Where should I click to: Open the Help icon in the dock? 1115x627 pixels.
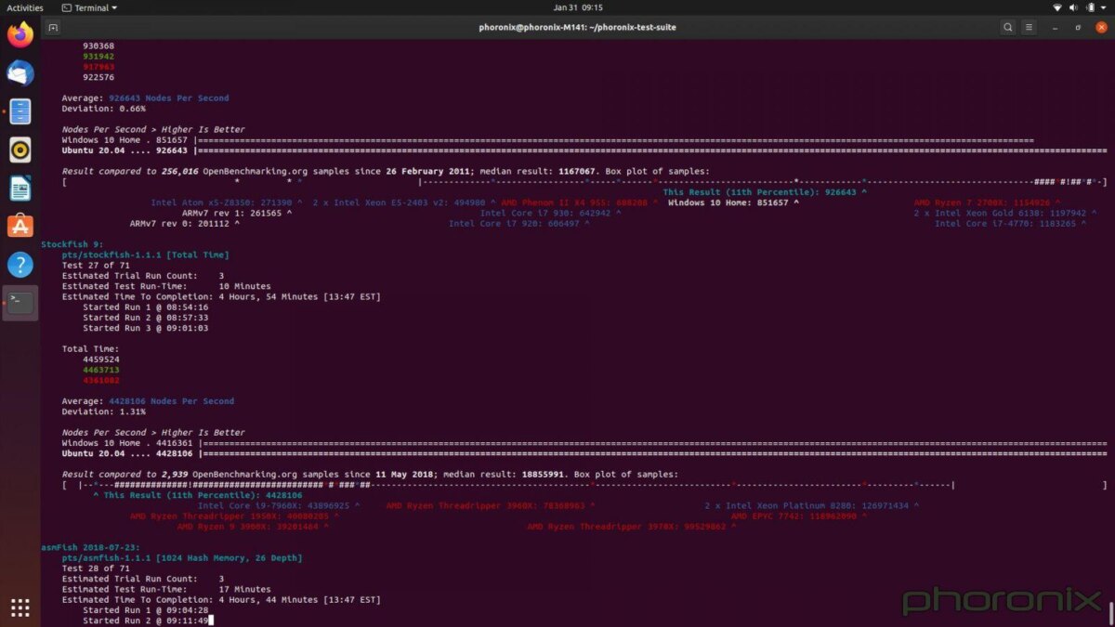pos(20,265)
